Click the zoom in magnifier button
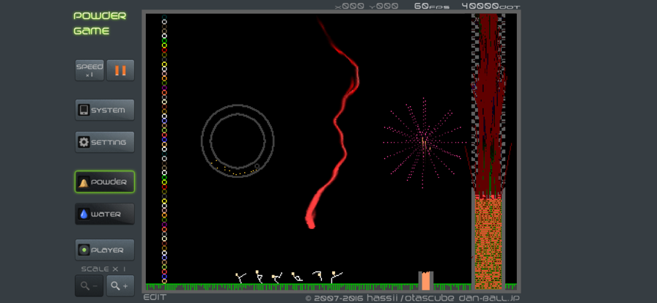This screenshot has height=303, width=657. 120,286
